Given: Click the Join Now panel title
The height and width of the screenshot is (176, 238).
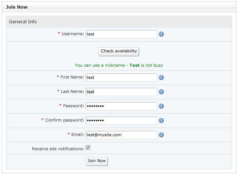Looking at the screenshot, I should pos(16,7).
